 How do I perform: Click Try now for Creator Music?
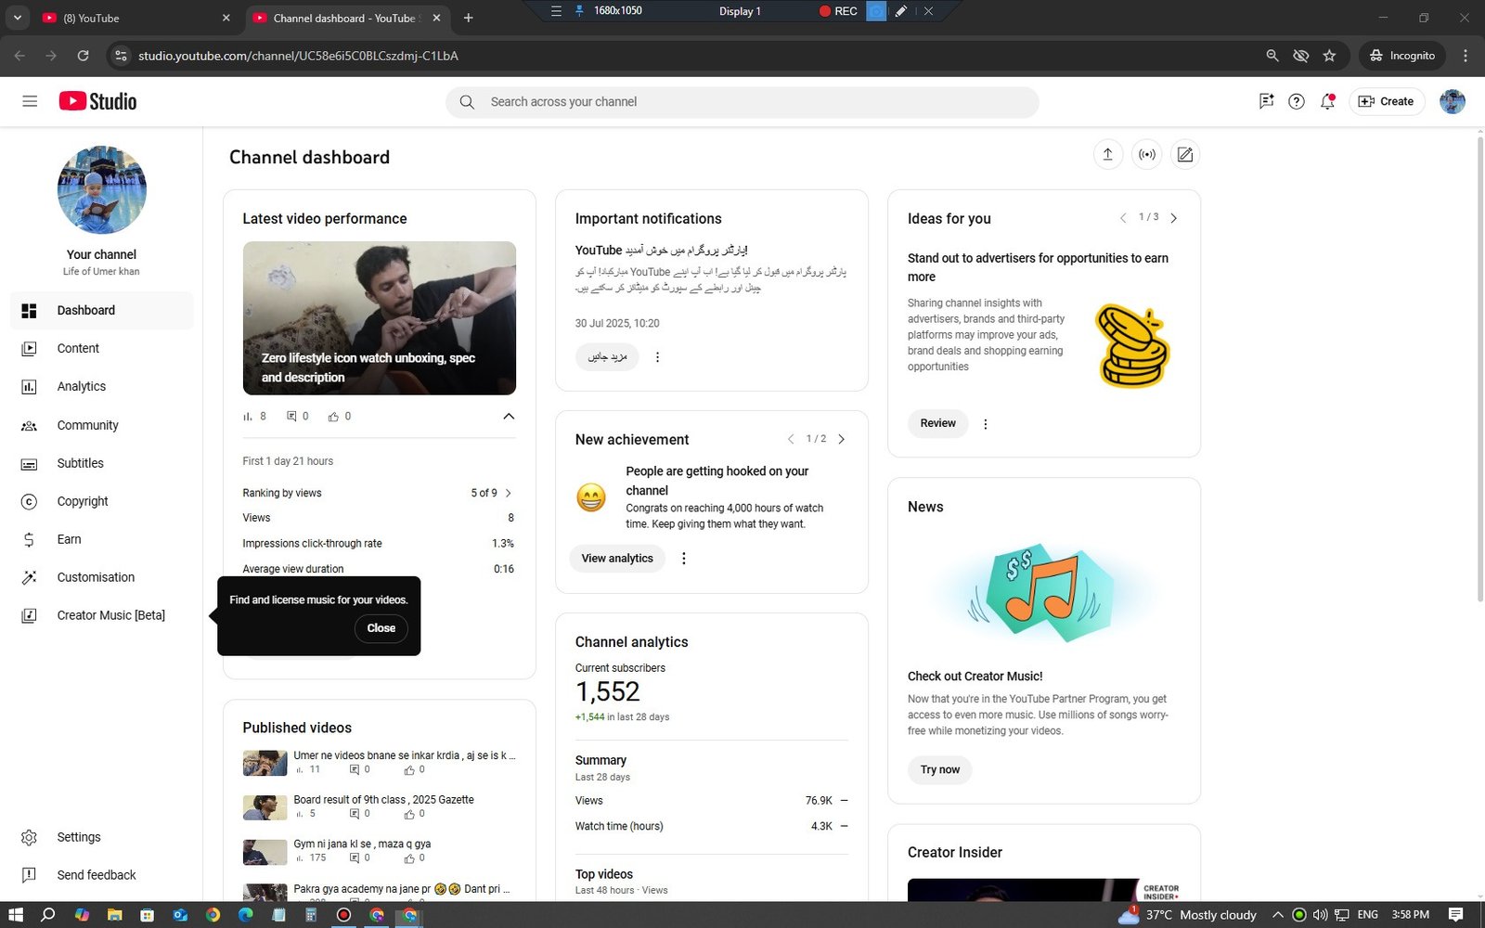pyautogui.click(x=939, y=770)
